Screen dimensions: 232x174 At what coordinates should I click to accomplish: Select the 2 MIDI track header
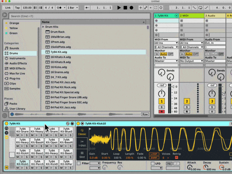pyautogui.click(x=192, y=16)
